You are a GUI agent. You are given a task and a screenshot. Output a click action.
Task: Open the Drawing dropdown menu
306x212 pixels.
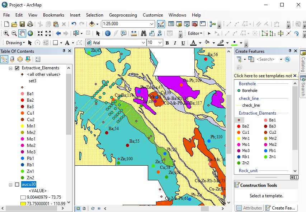coord(15,43)
